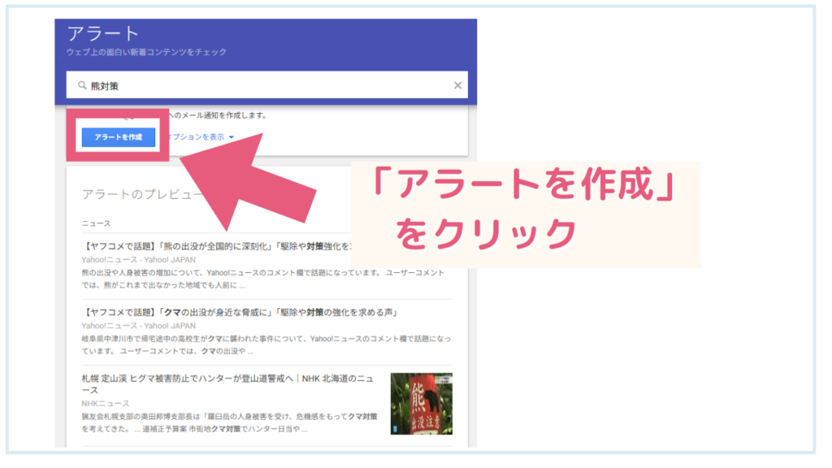832x468 pixels.
Task: Click the アラート page title
Action: pos(103,33)
